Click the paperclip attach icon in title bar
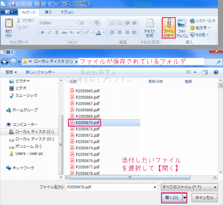The width and height of the screenshot is (223, 205). click(33, 4)
